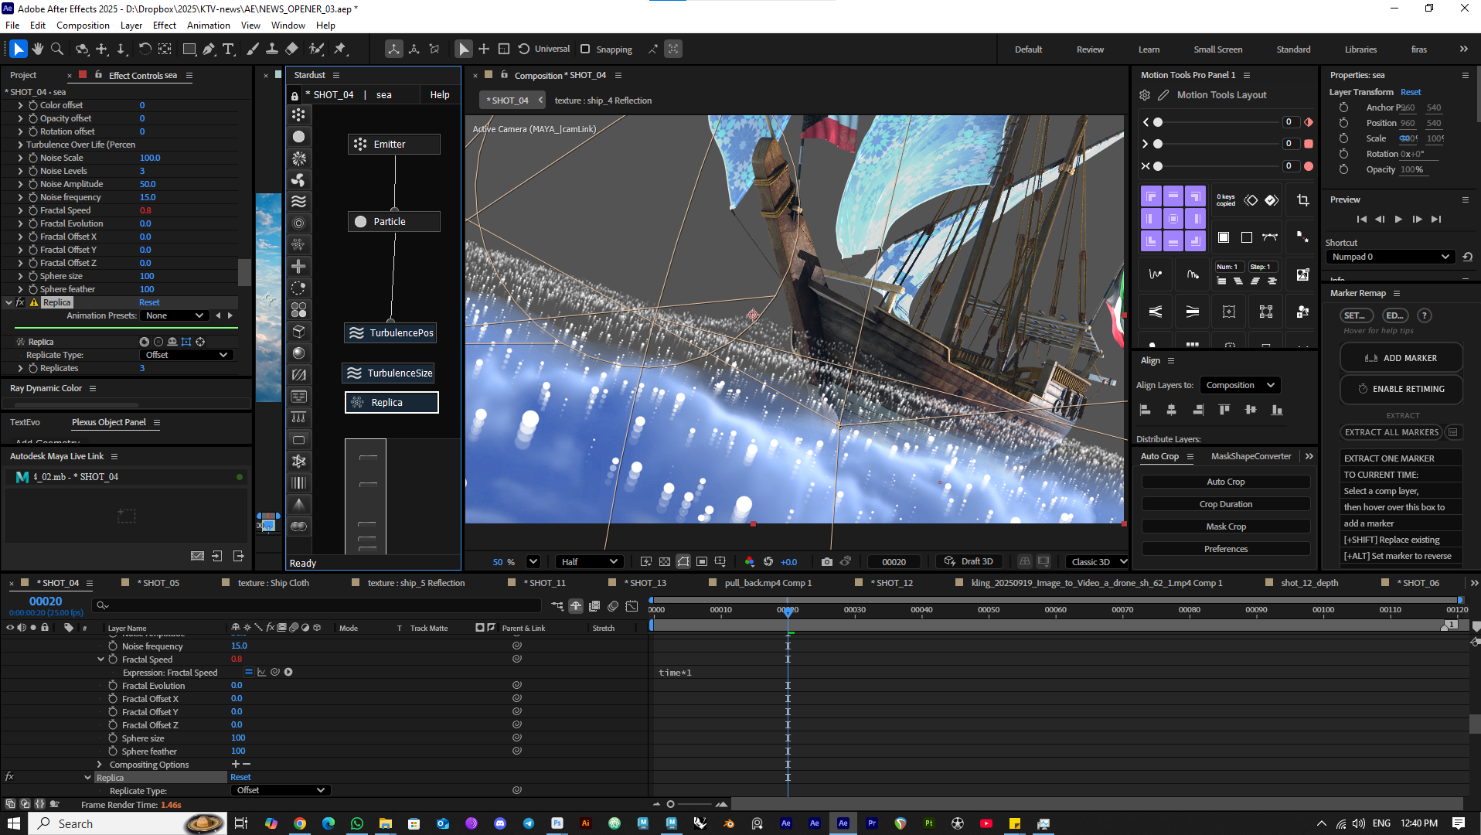
Task: Select the Rectangle shape tool
Action: (189, 49)
